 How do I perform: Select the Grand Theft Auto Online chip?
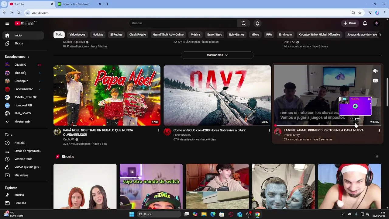click(168, 35)
